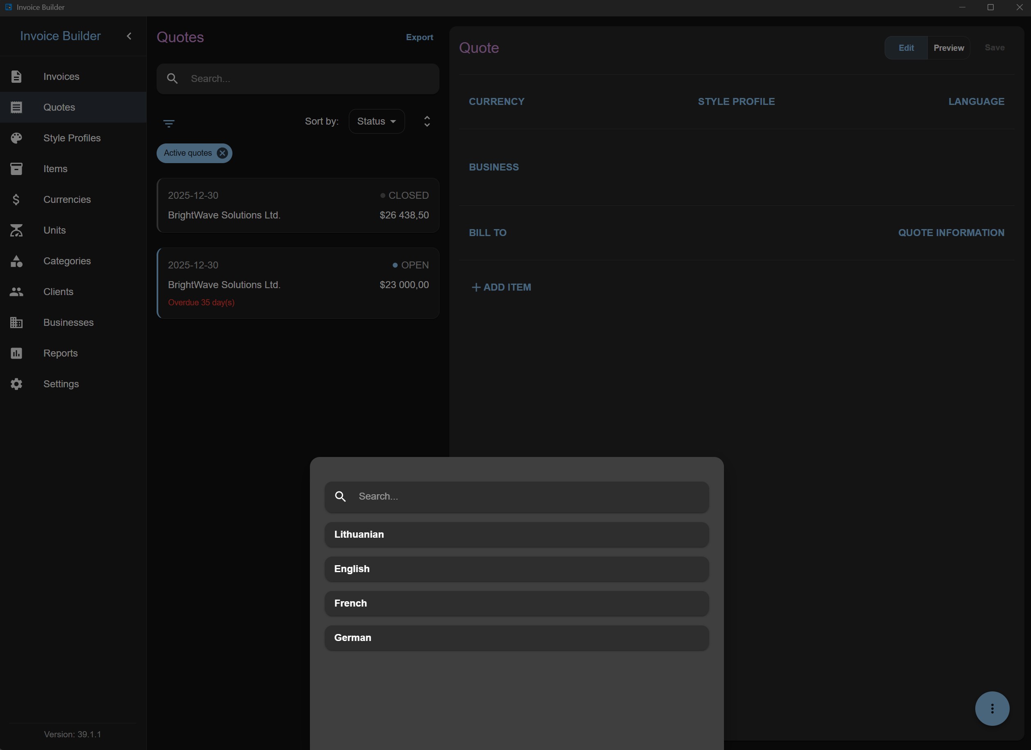
Task: Open the Language selector heading
Action: (976, 101)
